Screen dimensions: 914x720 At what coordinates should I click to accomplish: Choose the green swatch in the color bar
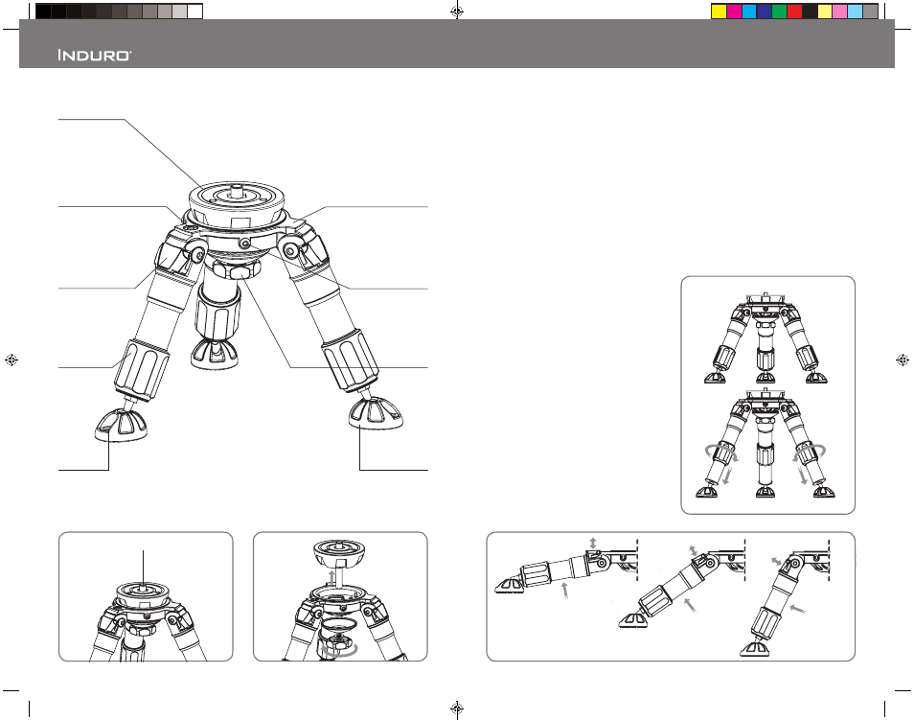[779, 12]
